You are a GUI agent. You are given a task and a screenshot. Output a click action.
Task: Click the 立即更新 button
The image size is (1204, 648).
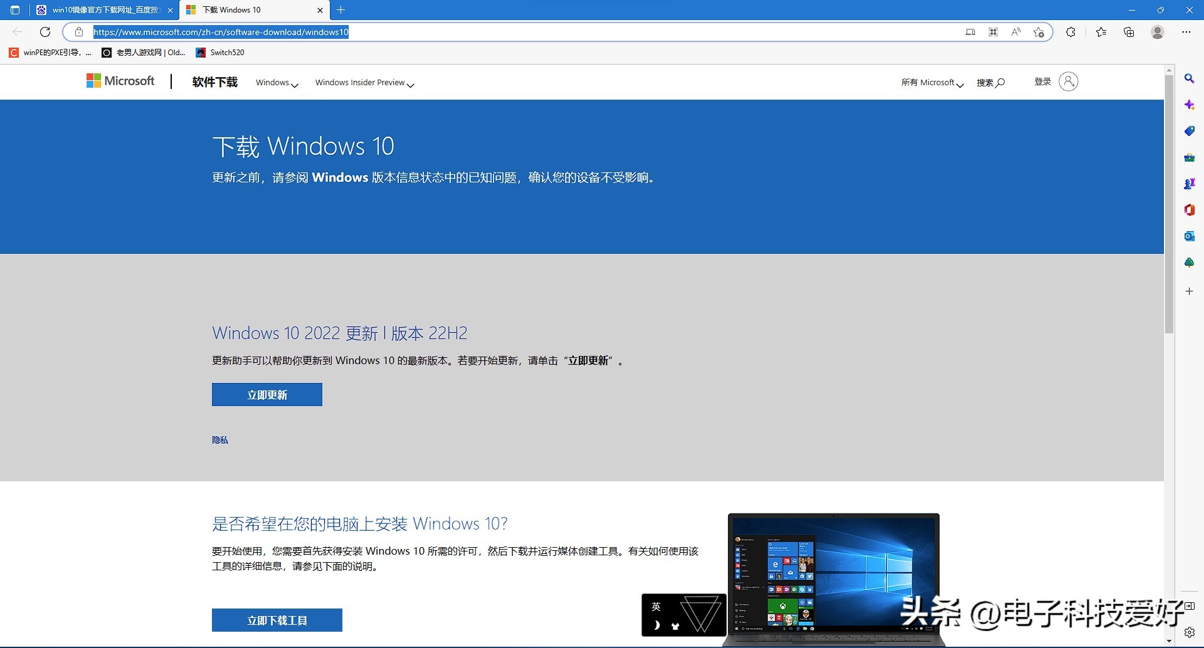(267, 395)
